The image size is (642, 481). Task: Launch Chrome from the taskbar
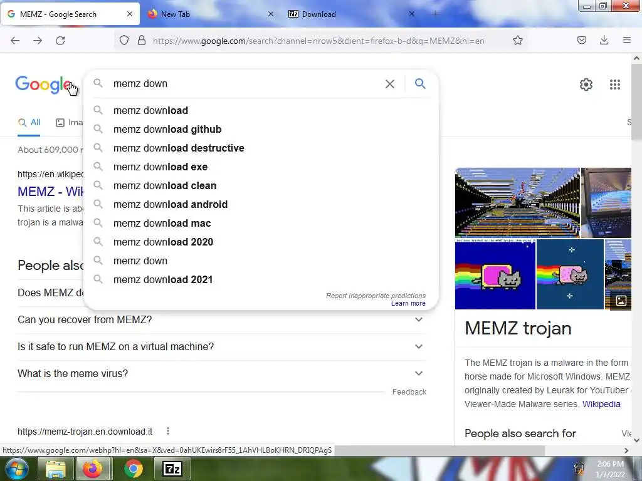pyautogui.click(x=133, y=468)
